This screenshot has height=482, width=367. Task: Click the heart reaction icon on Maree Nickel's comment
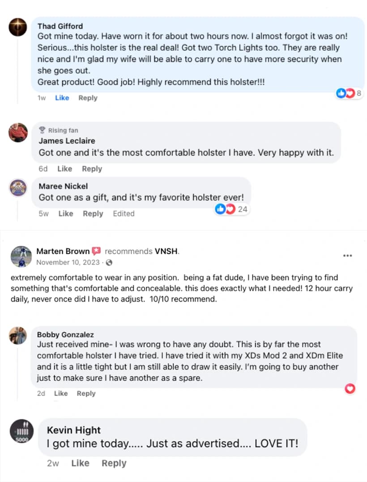point(230,208)
